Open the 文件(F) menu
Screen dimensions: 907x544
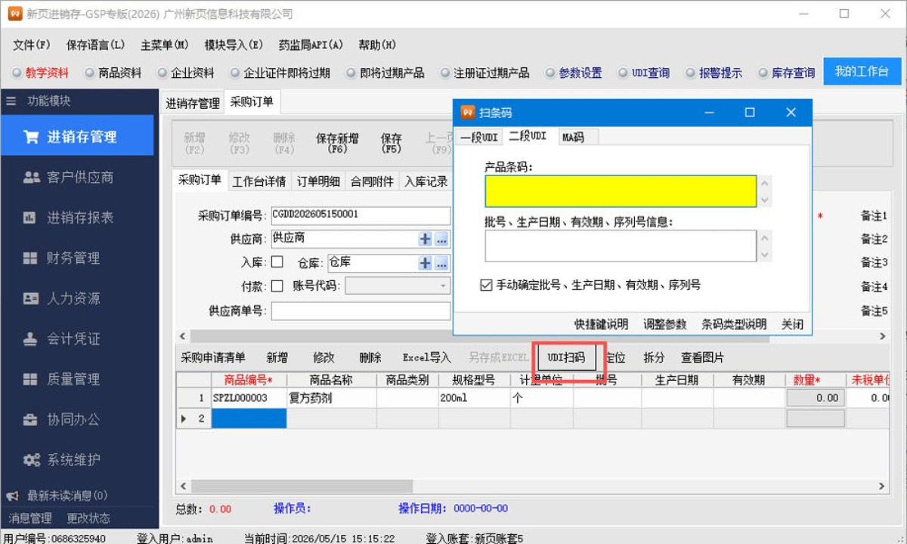coord(32,45)
